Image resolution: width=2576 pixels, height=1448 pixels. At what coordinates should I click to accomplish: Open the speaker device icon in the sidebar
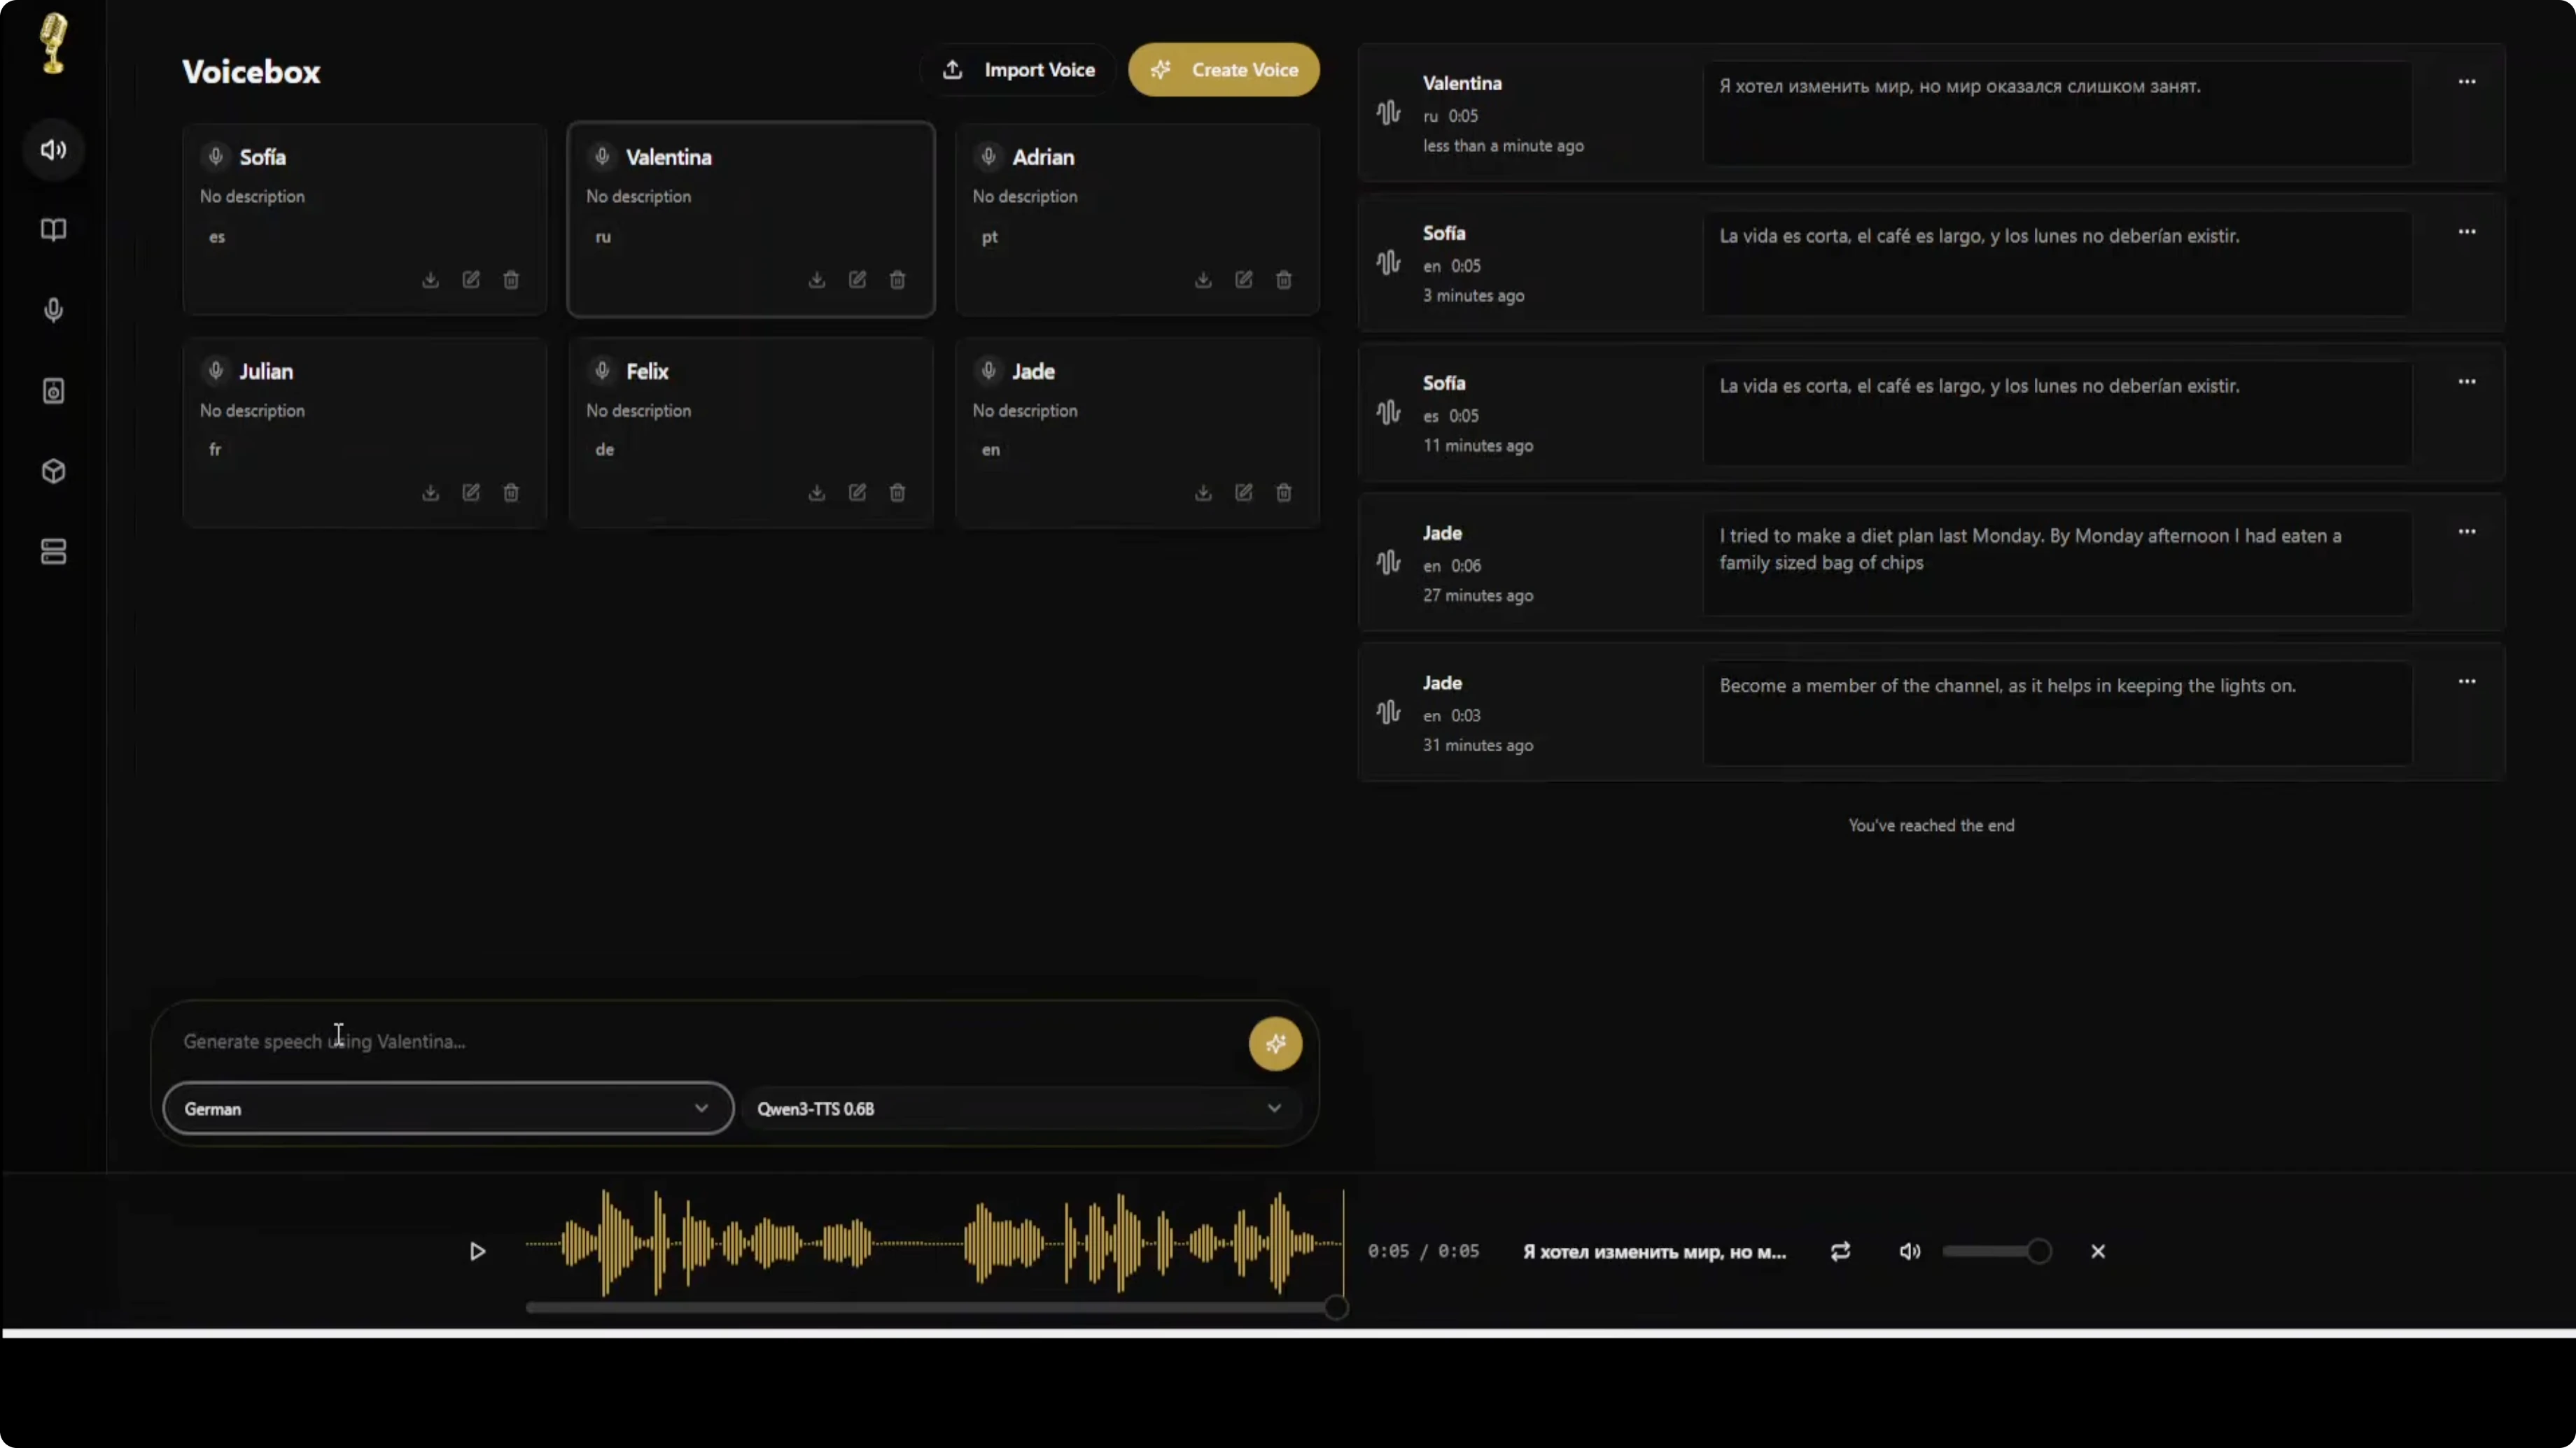click(54, 391)
